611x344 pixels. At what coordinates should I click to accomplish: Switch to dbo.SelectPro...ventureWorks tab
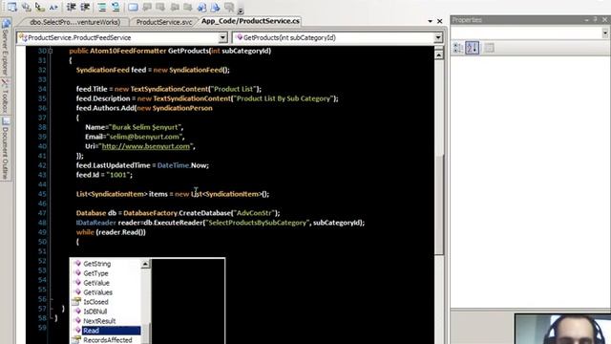click(x=74, y=22)
